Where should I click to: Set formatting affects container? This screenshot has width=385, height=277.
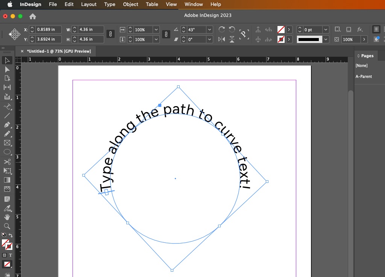[x=5, y=256]
